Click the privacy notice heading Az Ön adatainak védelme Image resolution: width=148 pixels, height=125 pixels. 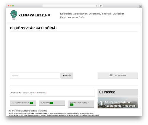point(28,111)
